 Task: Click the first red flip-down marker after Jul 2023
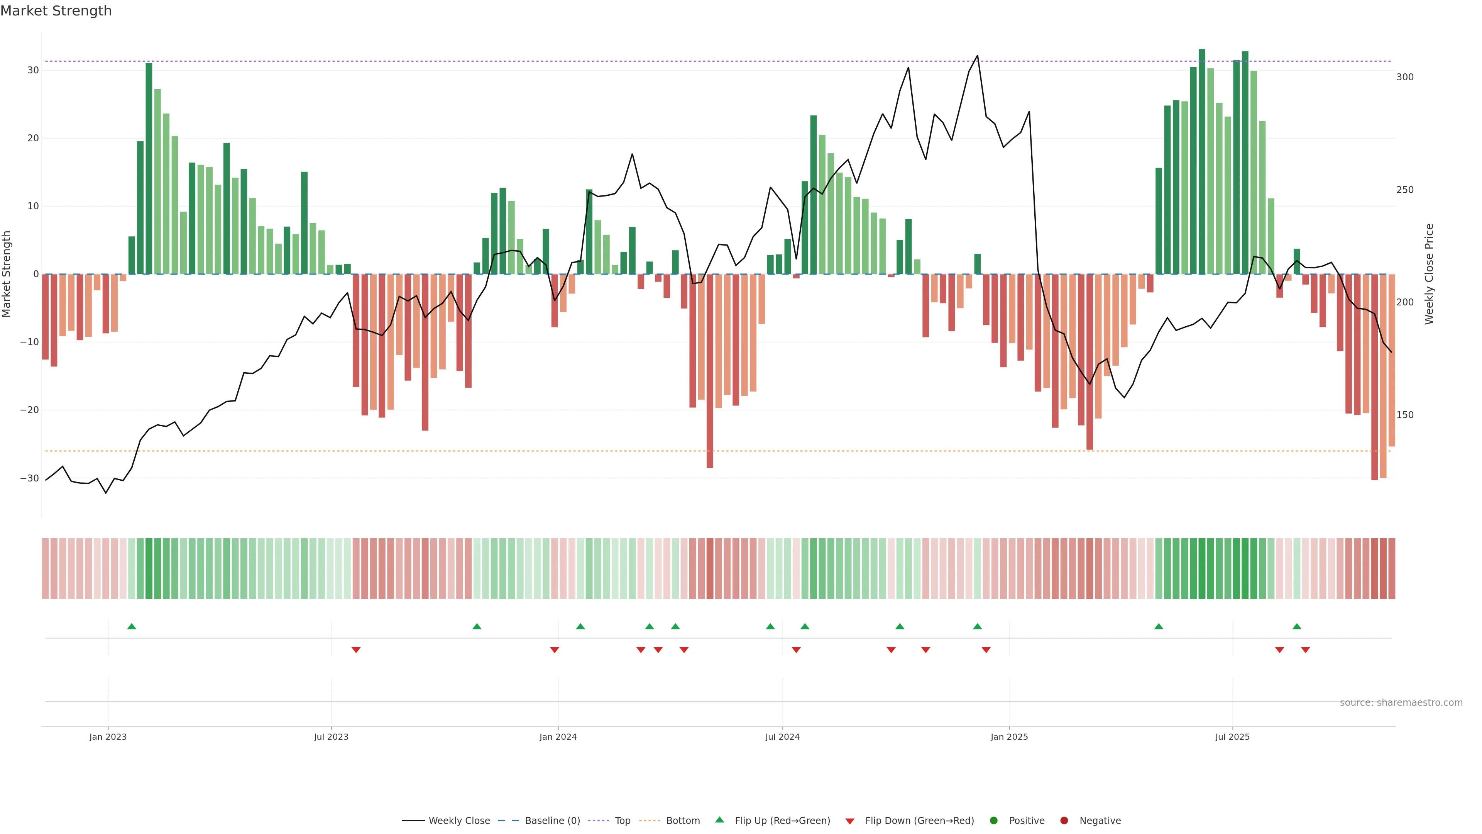point(356,650)
